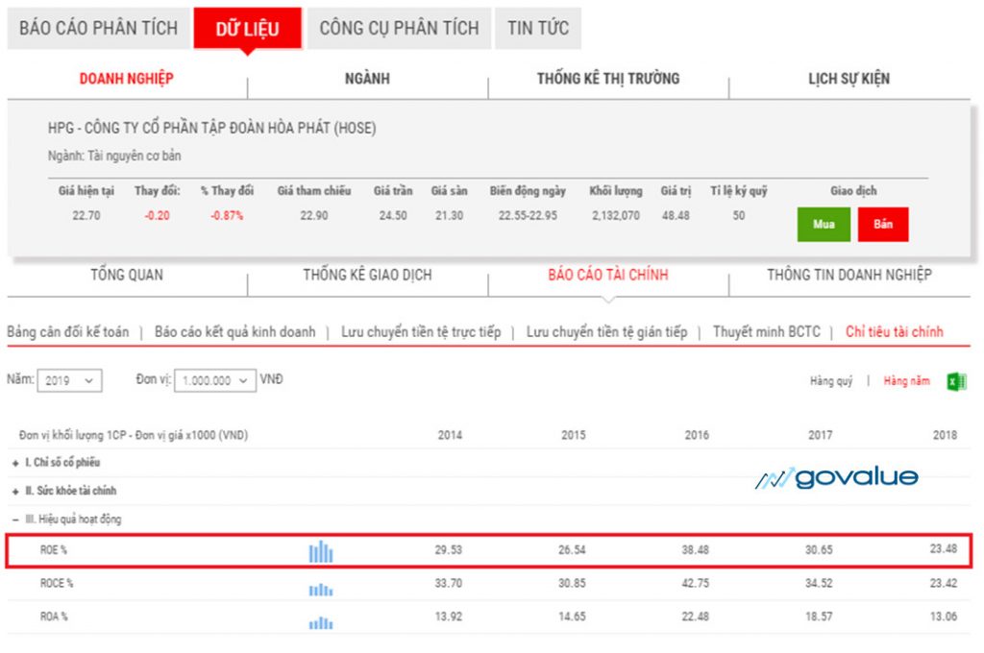Switch to Ngành sub-tab
984x653 pixels.
367,79
